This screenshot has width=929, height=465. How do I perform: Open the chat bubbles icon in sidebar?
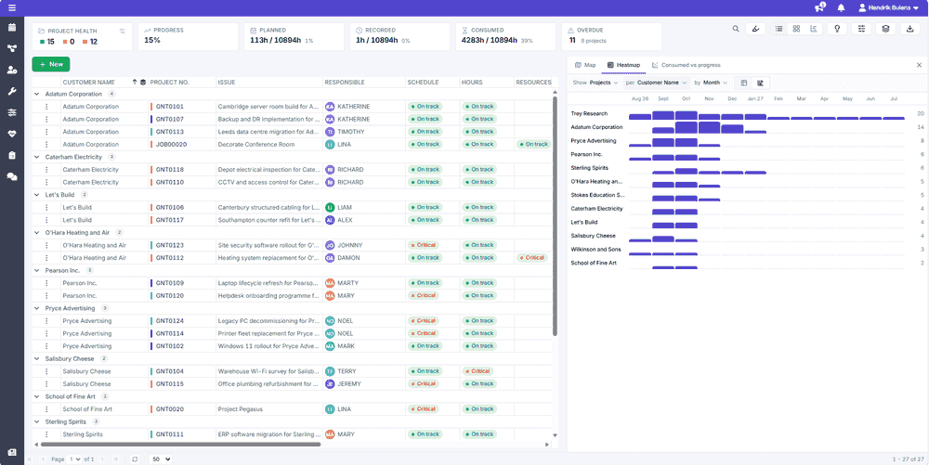click(x=12, y=177)
